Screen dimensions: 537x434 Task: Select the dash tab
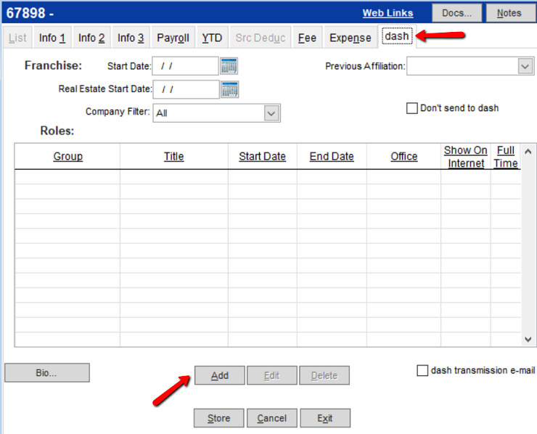click(397, 36)
